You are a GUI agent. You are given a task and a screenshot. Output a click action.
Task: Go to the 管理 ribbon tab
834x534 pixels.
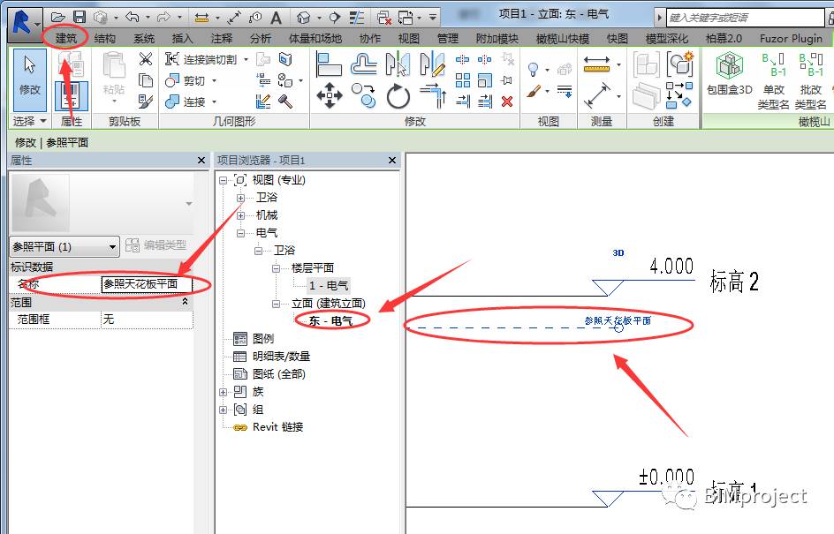click(x=447, y=38)
